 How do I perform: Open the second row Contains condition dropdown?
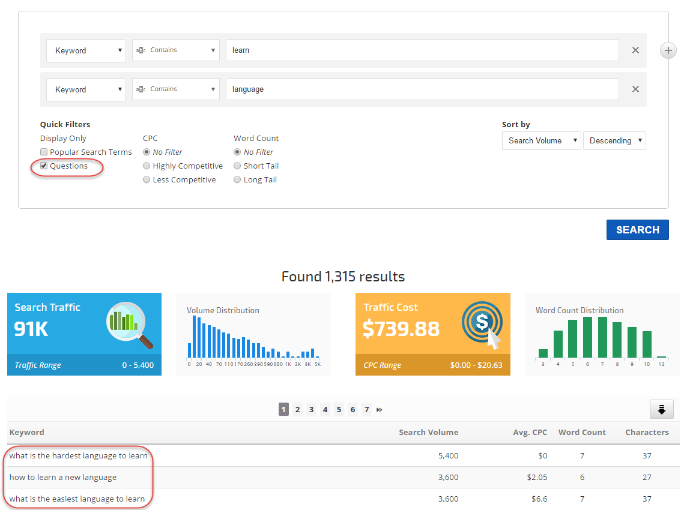click(175, 89)
